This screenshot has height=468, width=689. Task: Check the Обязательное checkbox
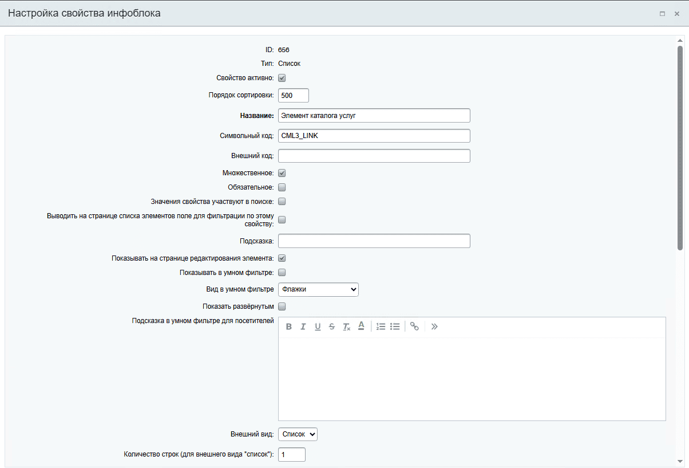[x=282, y=187]
